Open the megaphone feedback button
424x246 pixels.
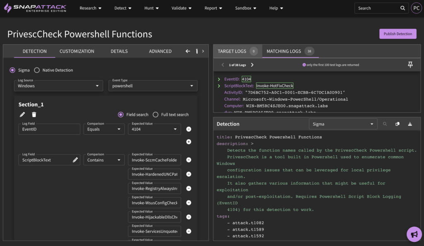pyautogui.click(x=414, y=234)
